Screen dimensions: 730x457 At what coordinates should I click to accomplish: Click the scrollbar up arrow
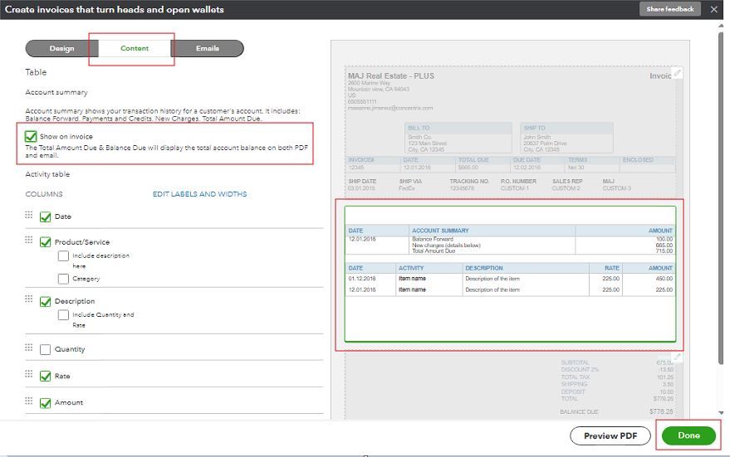point(721,26)
